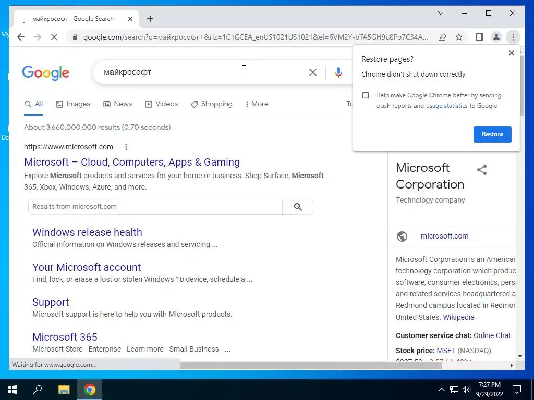Open the network status tray icon
Screen dimensions: 534x400
pyautogui.click(x=454, y=390)
